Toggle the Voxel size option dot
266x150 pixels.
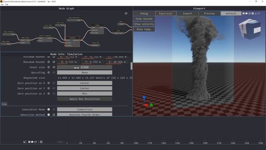click(49, 67)
